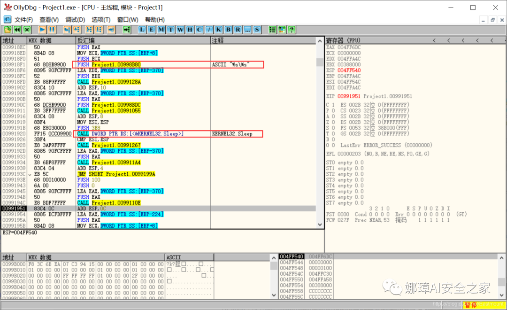
Task: Click the Step into toolbar icon
Action: (x=67, y=30)
